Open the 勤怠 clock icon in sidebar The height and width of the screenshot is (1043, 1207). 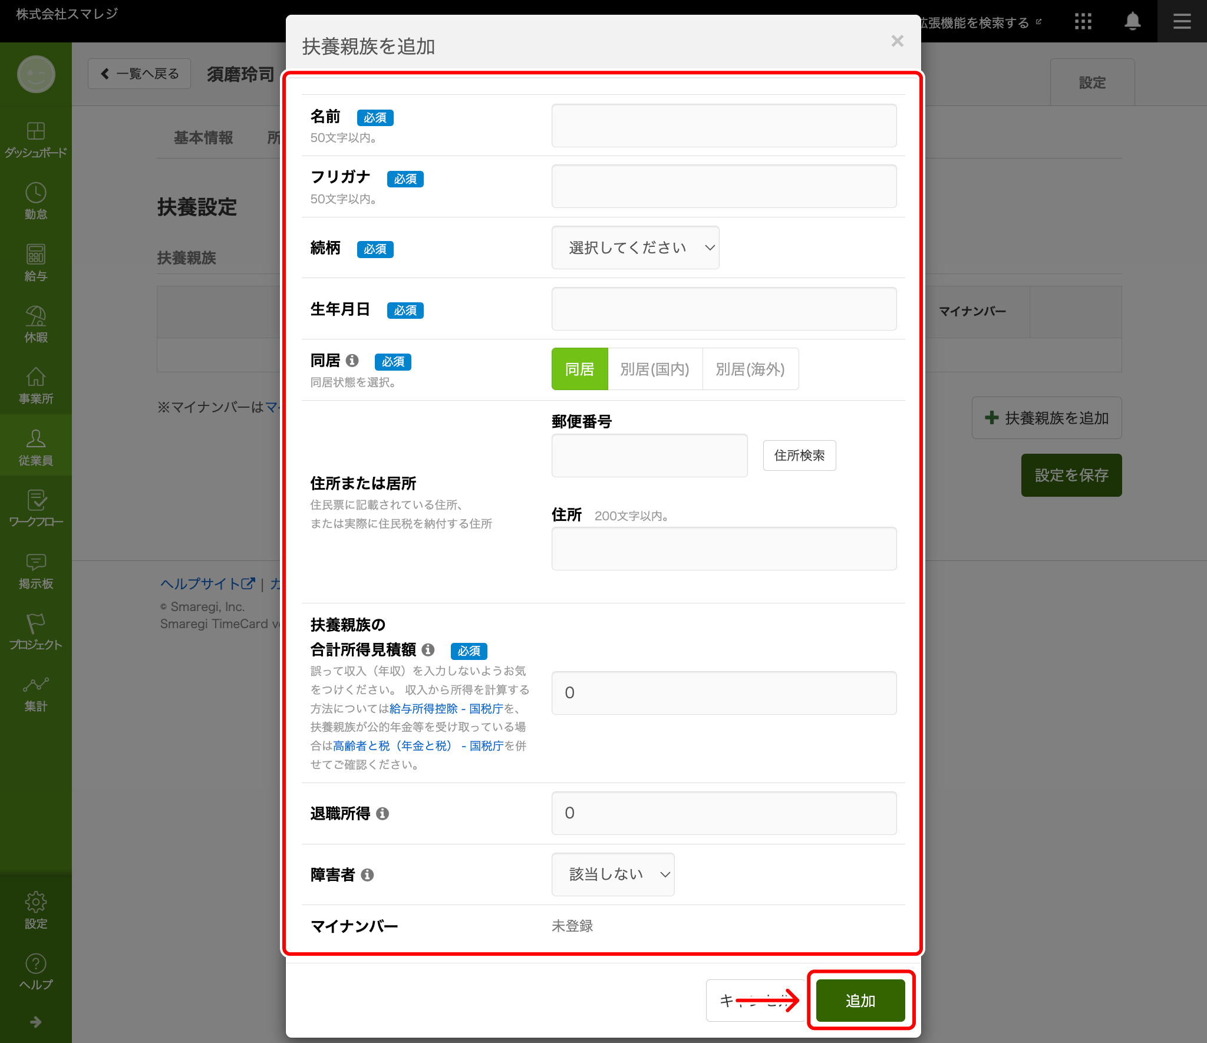click(35, 194)
